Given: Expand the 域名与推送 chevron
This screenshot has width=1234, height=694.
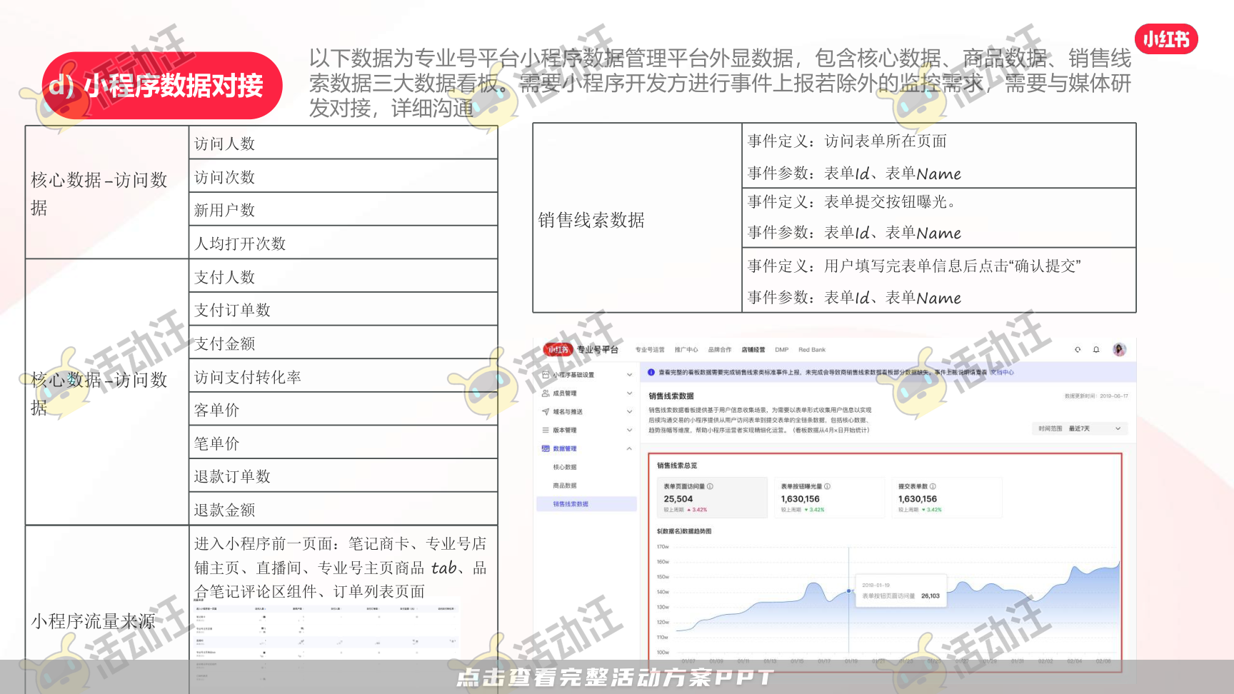Looking at the screenshot, I should tap(629, 412).
